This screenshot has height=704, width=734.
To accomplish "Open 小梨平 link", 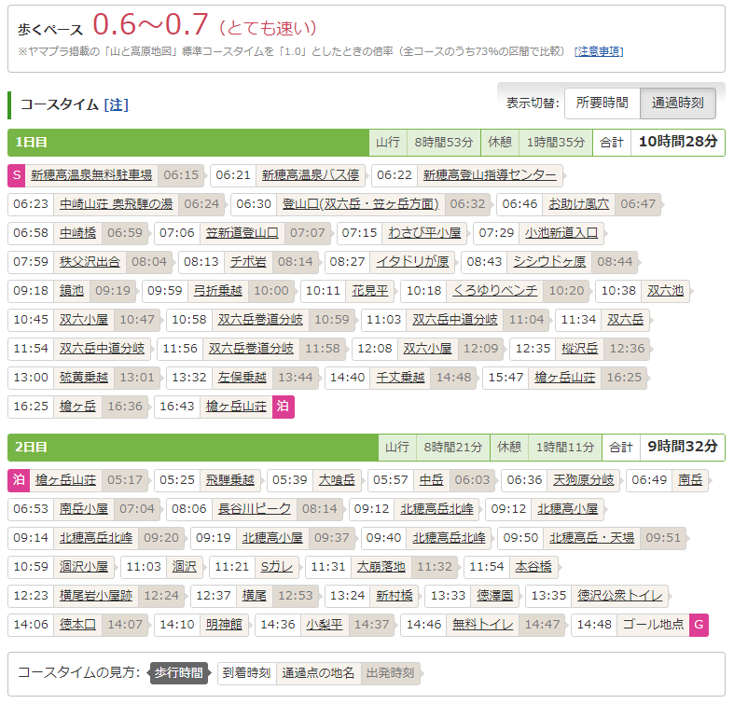I will 325,625.
